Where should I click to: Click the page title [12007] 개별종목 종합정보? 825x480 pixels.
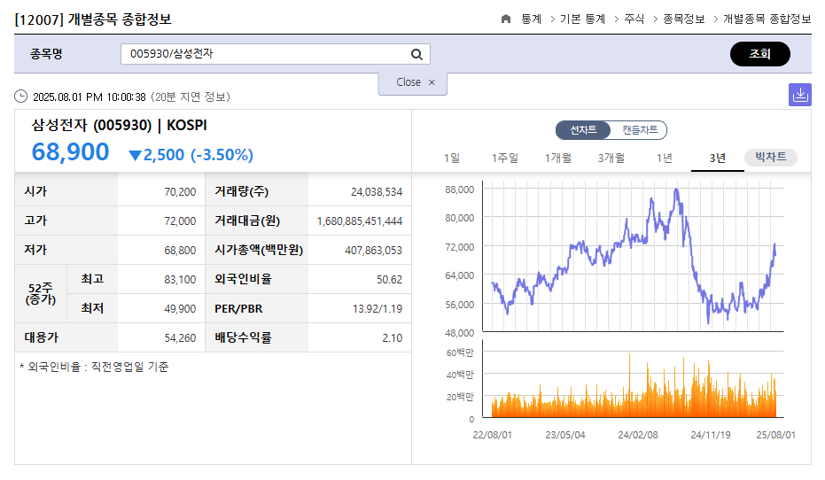point(93,19)
